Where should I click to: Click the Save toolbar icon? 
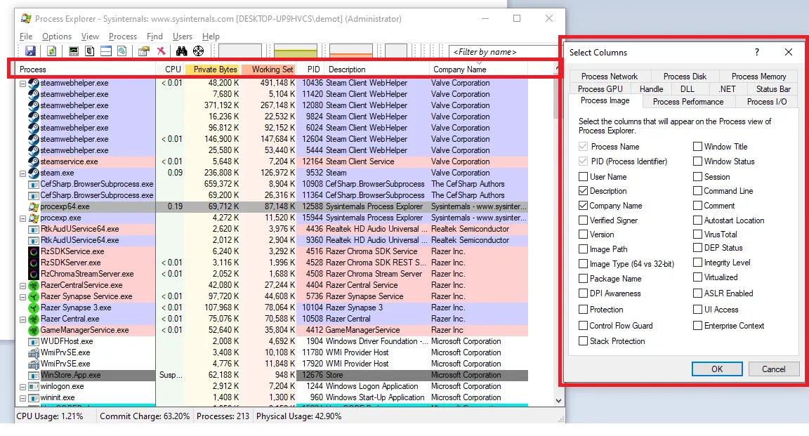pos(30,51)
